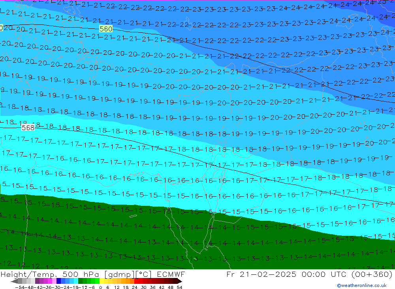Click the 560 height contour label

(x=106, y=29)
